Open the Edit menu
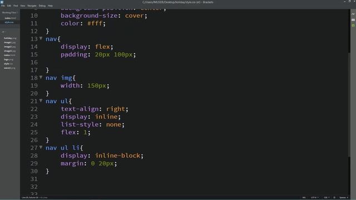This screenshot has width=356, height=200. pos(9,6)
